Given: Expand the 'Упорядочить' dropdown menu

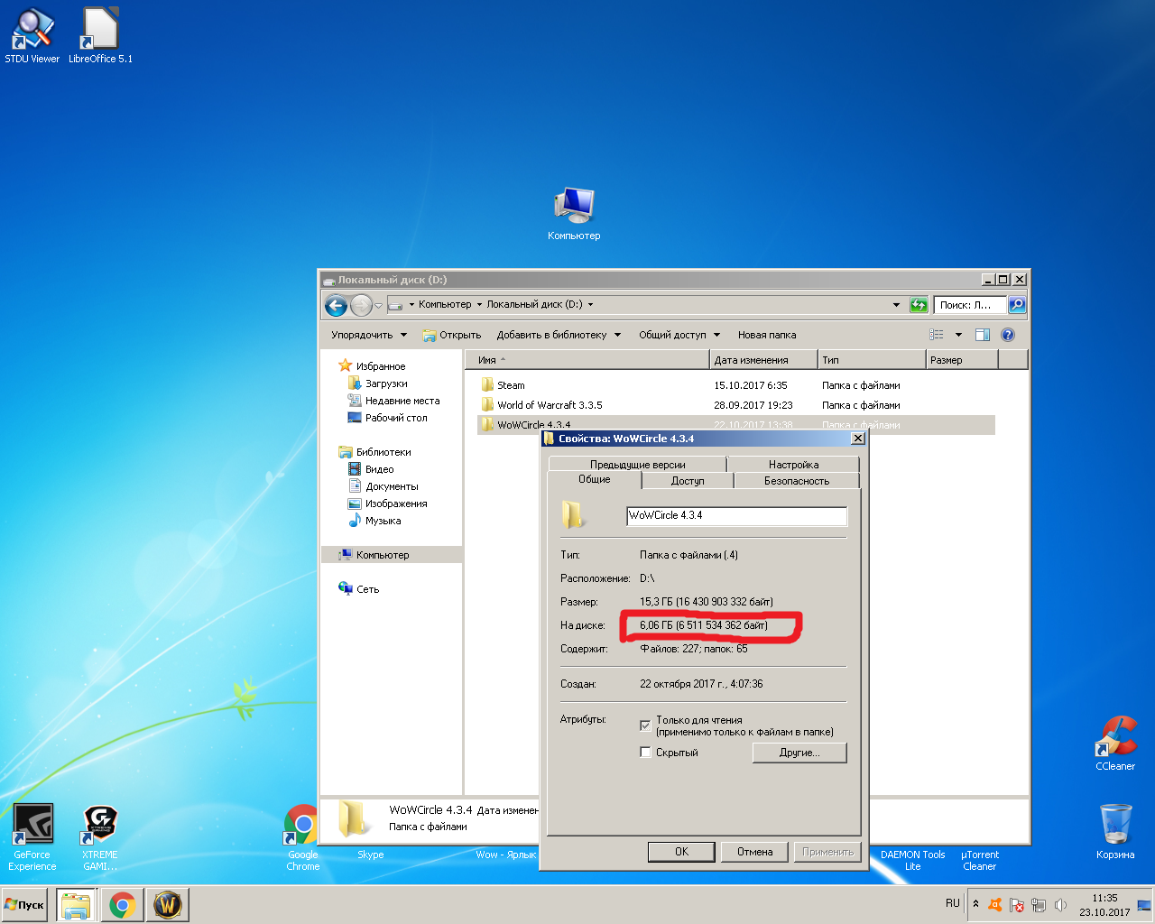Looking at the screenshot, I should click(369, 335).
